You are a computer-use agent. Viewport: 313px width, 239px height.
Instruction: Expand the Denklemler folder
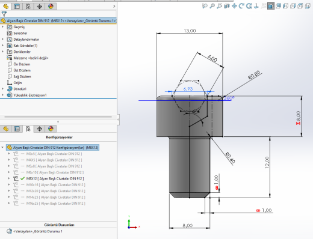(x=2, y=52)
